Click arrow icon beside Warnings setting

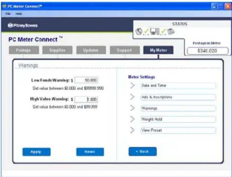pos(132,108)
